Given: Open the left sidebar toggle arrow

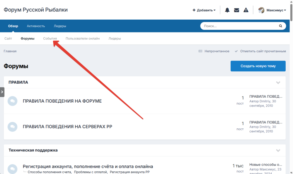Looking at the screenshot, I should pyautogui.click(x=2, y=92).
